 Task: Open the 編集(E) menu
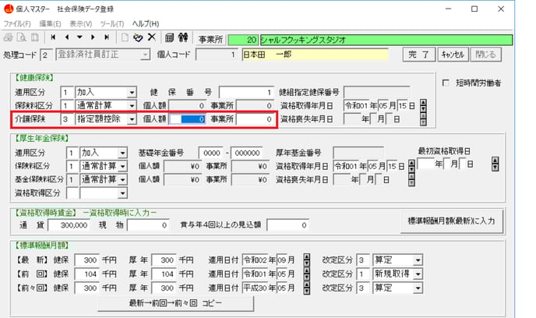coord(50,23)
